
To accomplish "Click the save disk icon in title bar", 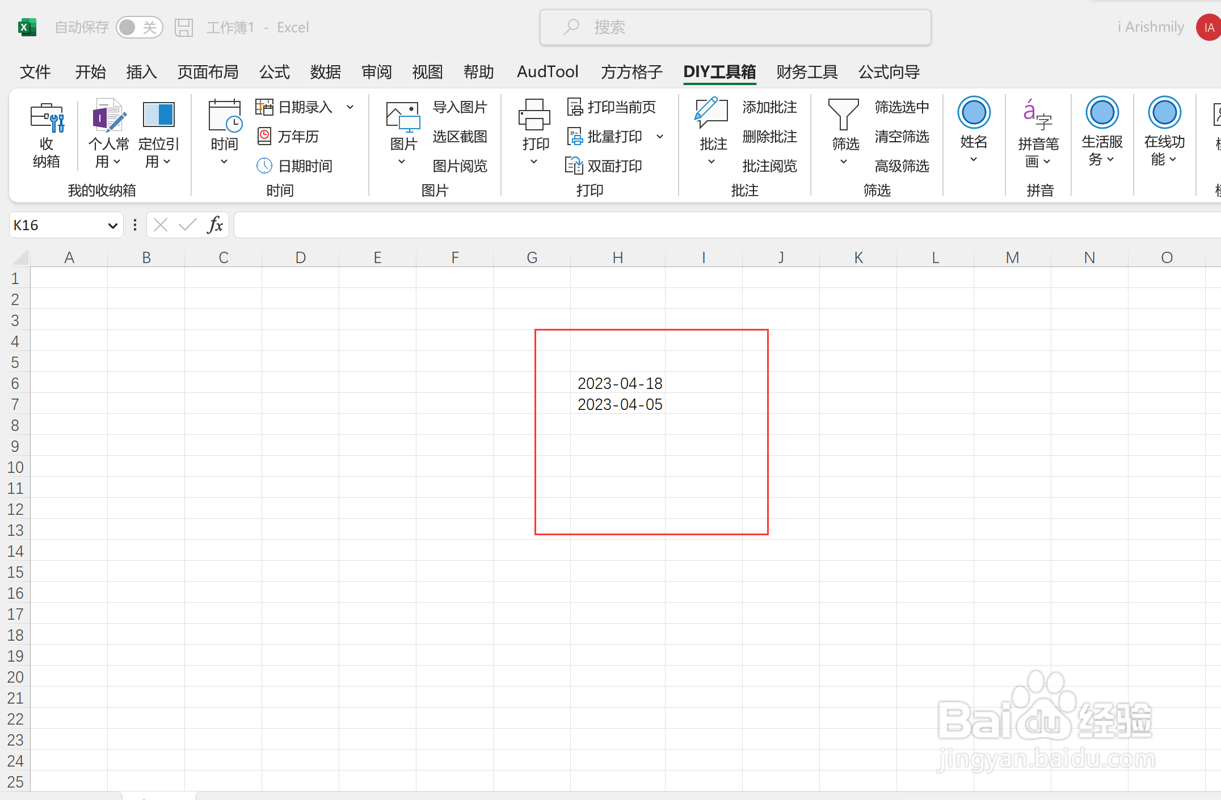I will point(184,27).
